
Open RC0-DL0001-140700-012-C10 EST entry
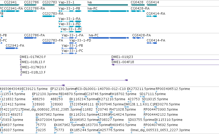click(101, 89)
